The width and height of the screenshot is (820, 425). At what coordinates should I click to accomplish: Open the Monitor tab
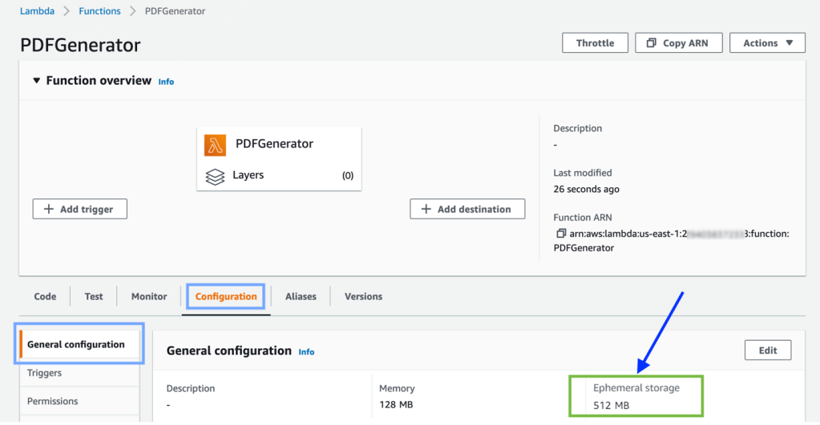coord(149,297)
